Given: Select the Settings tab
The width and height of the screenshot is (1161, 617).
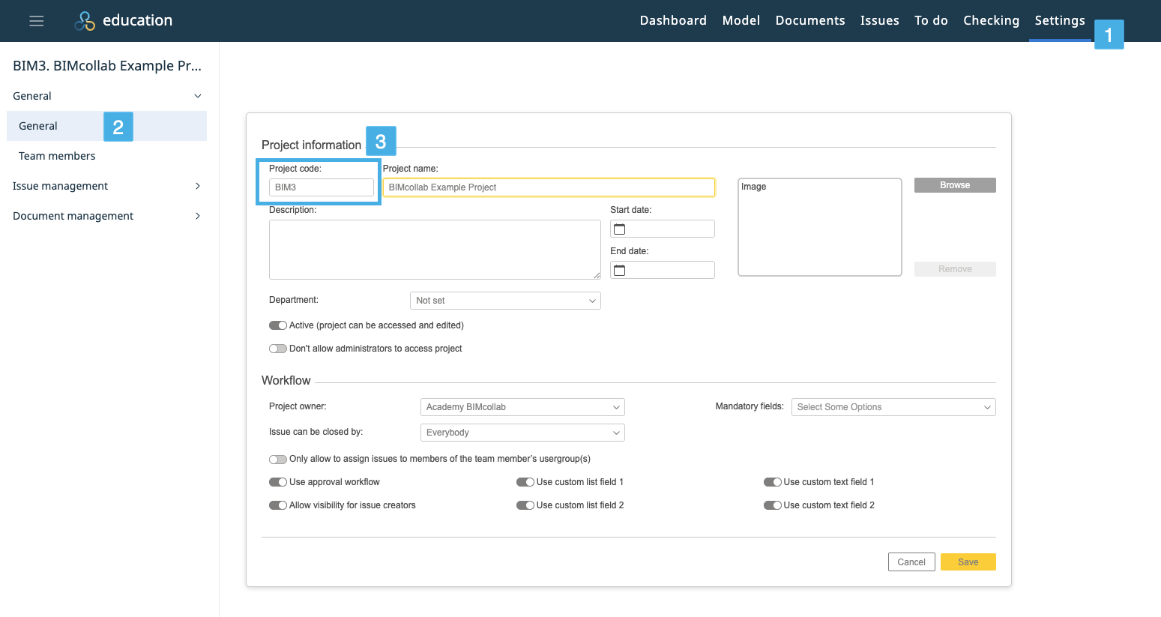Looking at the screenshot, I should point(1060,21).
